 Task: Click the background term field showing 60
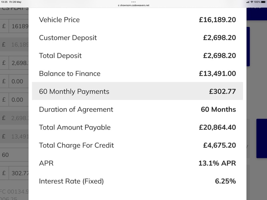(14, 155)
